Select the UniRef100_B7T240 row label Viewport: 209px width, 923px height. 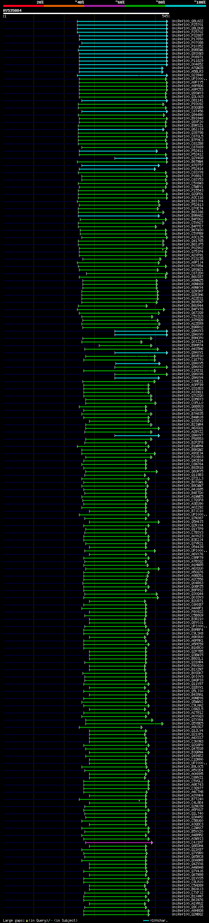pos(187,799)
